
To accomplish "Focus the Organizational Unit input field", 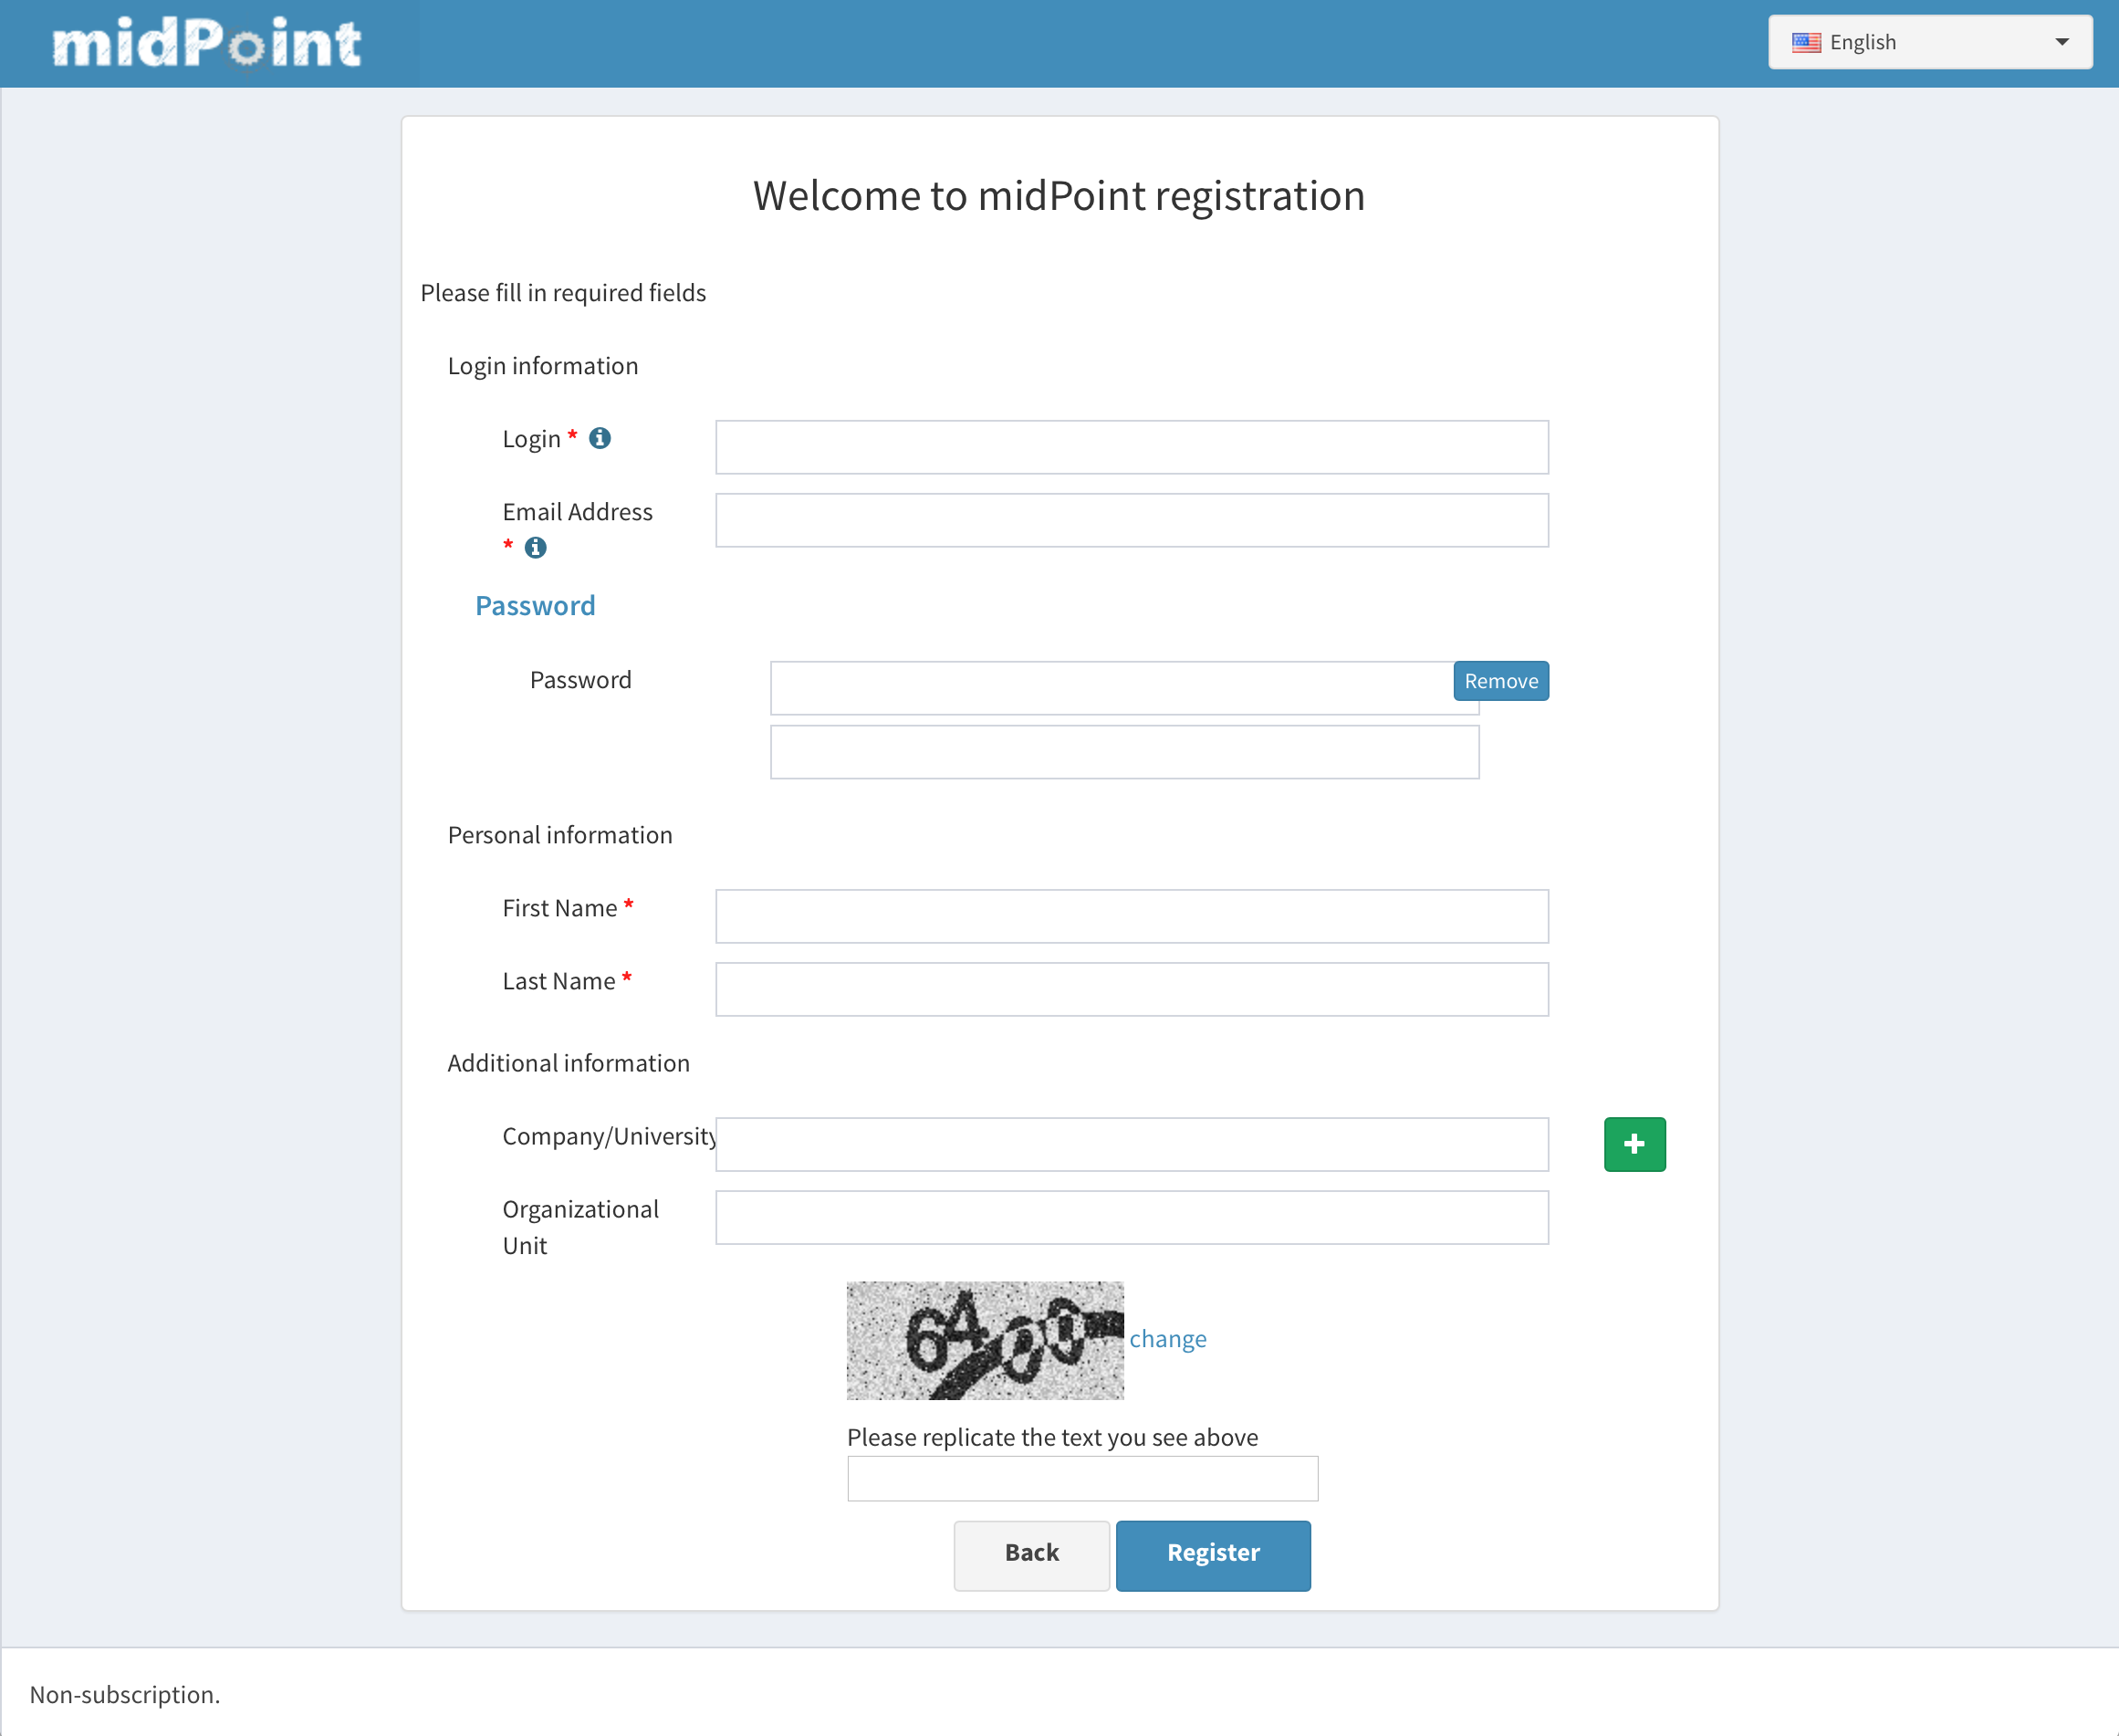I will [x=1131, y=1217].
